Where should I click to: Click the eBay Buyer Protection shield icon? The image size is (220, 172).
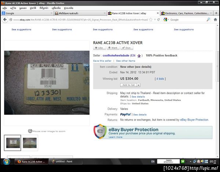tap(100, 131)
